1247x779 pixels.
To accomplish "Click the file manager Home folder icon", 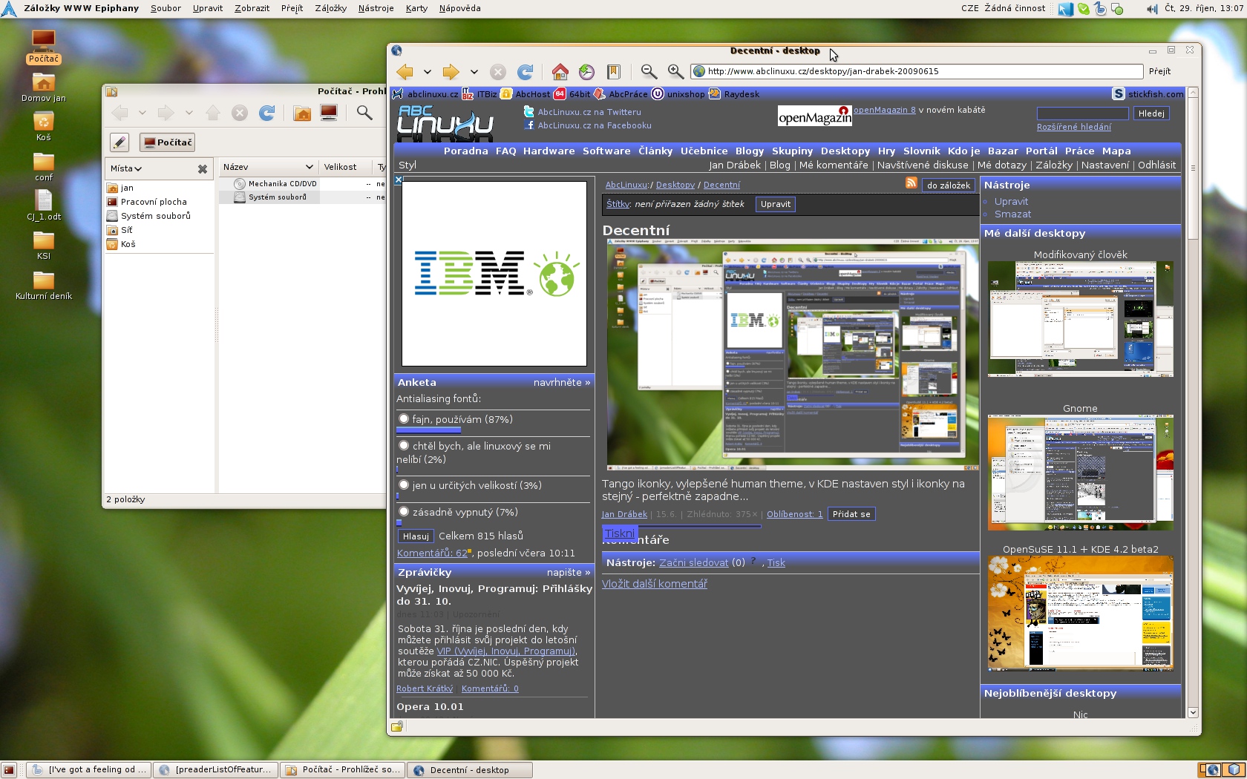I will point(302,113).
